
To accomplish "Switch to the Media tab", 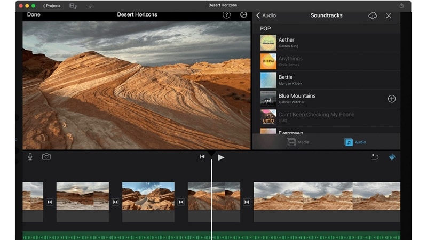I will 298,142.
